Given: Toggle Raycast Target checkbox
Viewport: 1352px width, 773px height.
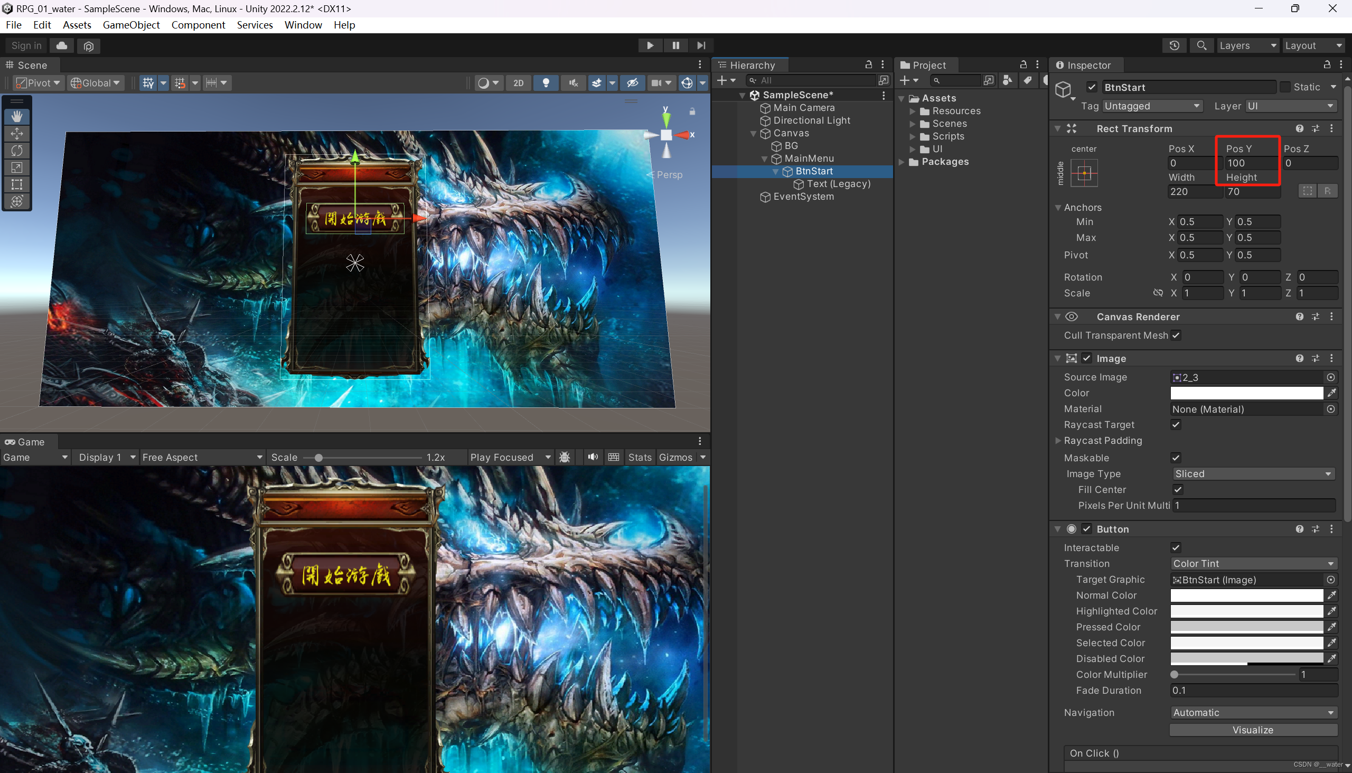Looking at the screenshot, I should pyautogui.click(x=1176, y=425).
